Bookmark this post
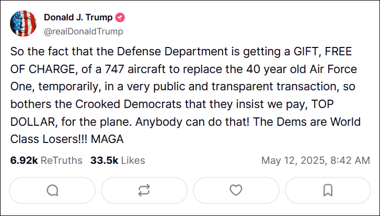 (328, 190)
